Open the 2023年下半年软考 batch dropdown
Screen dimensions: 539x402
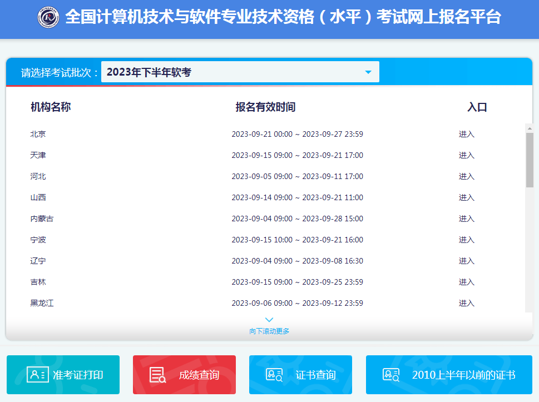point(239,72)
